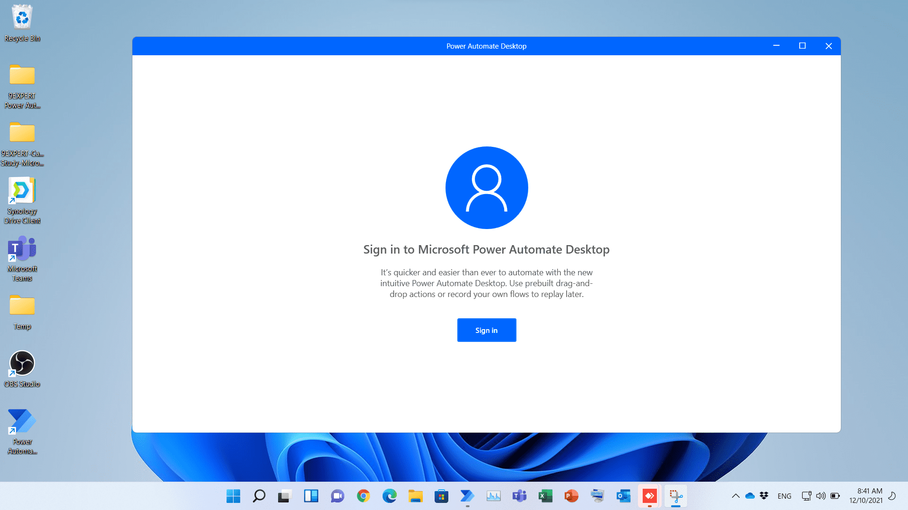
Task: Launch OBS Studio from the desktop
Action: 22,364
